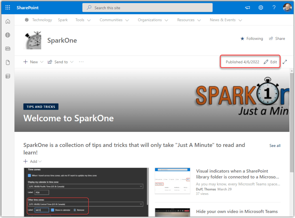Click the megaphone notifications icon

coord(247,8)
